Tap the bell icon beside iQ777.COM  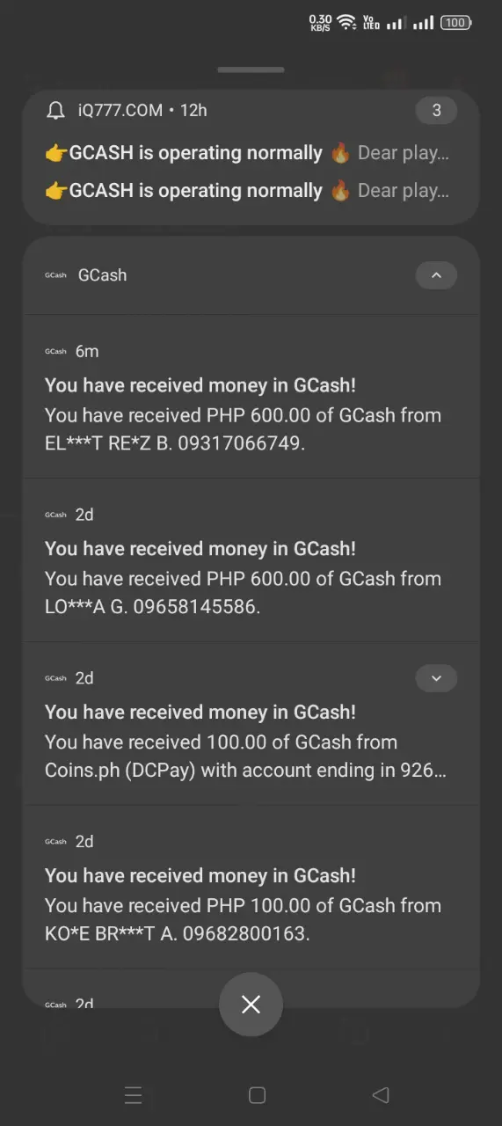click(x=56, y=110)
